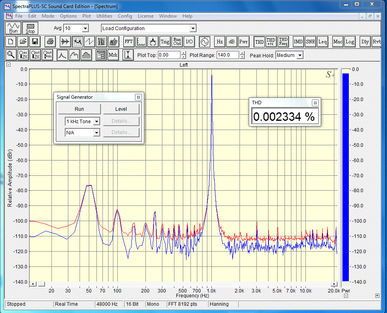
Task: Select the magnifier zoom tool
Action: point(11,55)
